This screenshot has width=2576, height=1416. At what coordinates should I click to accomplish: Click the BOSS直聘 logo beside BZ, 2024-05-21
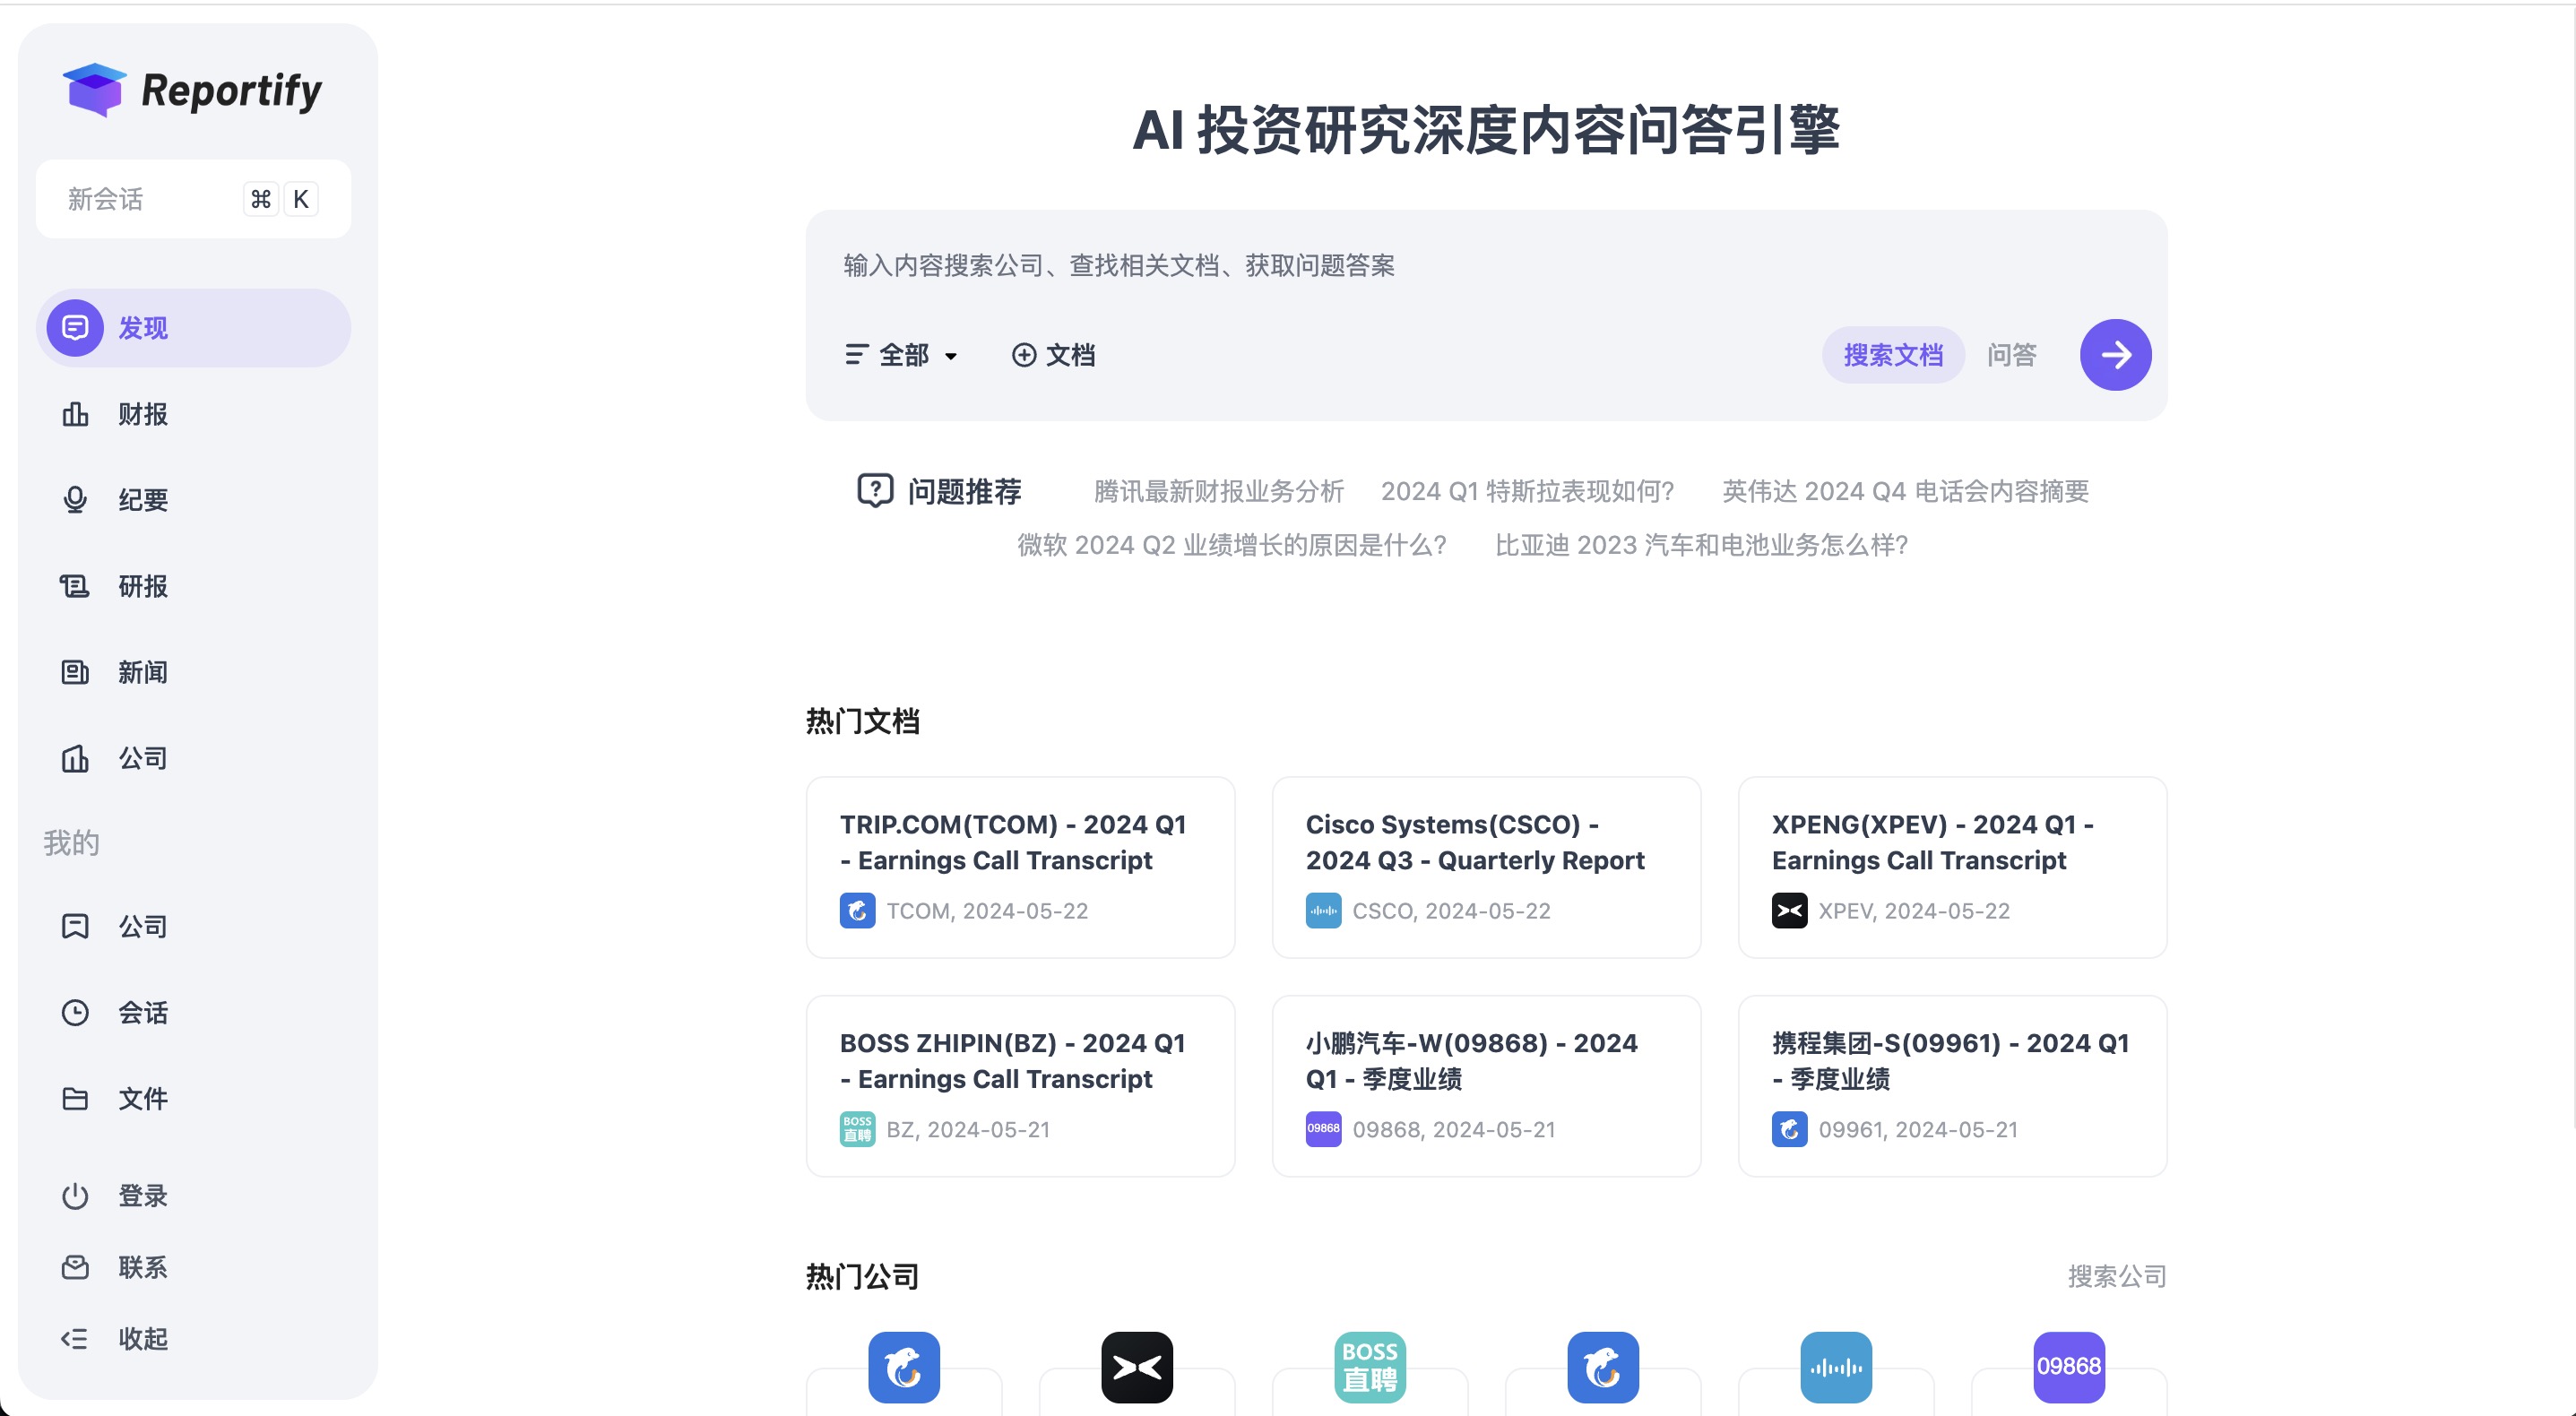(x=858, y=1129)
